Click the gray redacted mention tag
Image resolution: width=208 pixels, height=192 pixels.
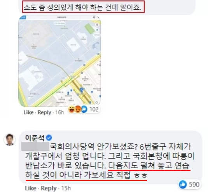click(x=35, y=146)
